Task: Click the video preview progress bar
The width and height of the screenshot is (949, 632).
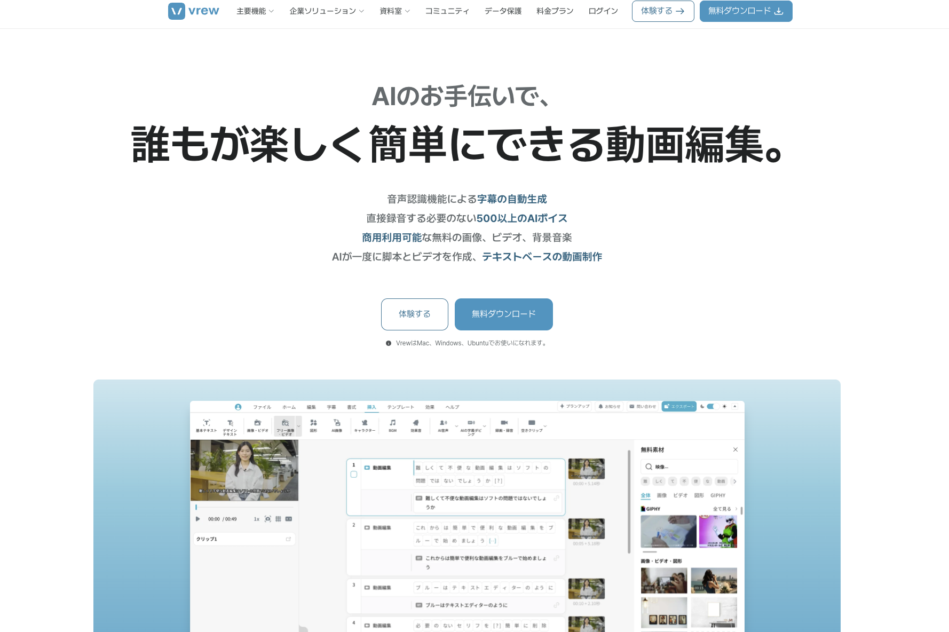Action: tap(244, 507)
